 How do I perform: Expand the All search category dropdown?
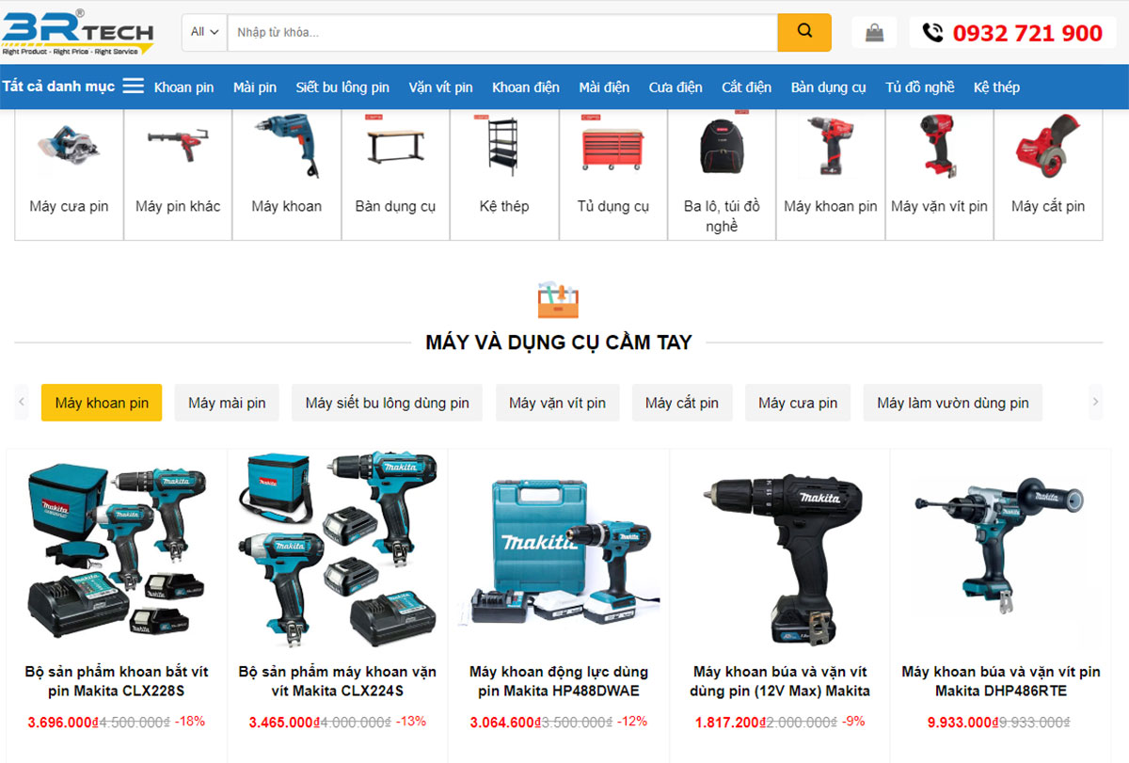pos(204,32)
